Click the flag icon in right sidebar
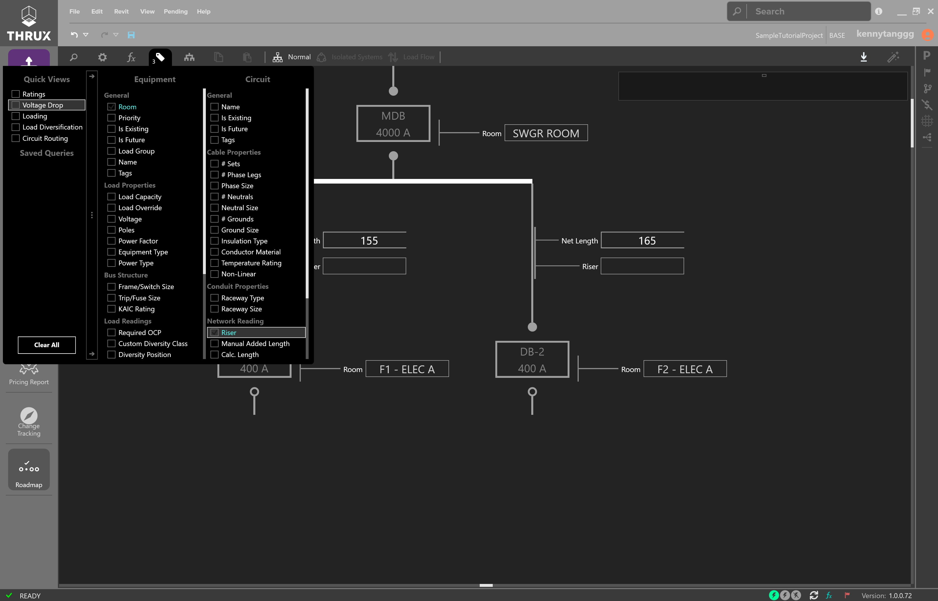 click(x=927, y=72)
